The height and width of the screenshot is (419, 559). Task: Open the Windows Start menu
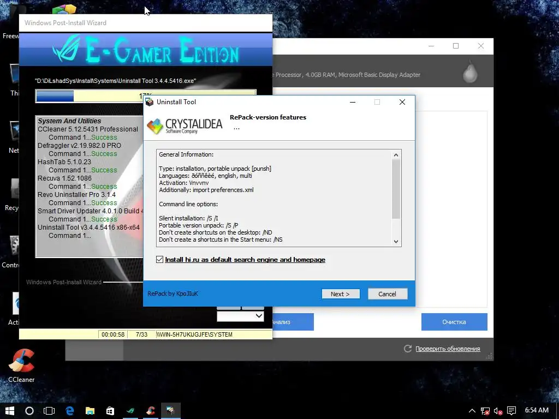[x=10, y=410]
